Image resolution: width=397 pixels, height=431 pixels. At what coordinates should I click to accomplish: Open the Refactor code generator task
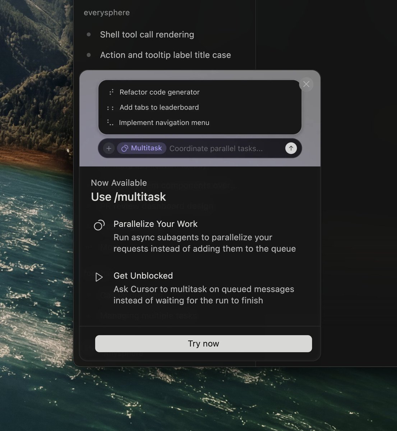[x=160, y=92]
